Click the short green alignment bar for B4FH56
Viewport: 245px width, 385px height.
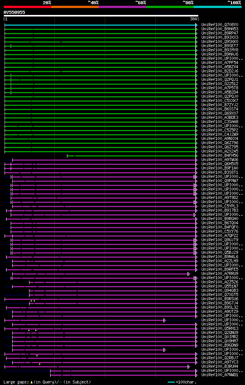click(132, 156)
